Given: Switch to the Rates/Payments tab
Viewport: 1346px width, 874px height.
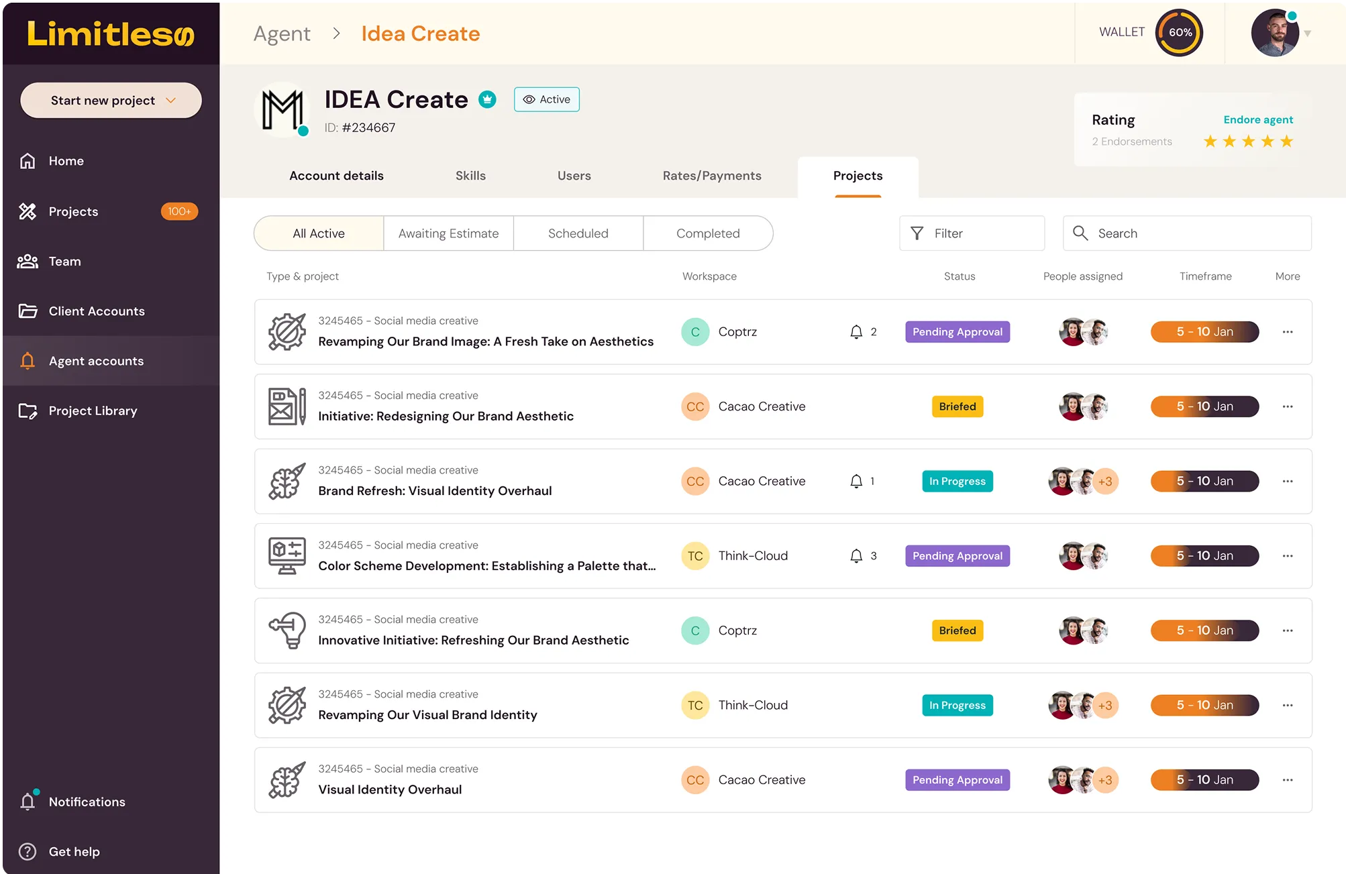Looking at the screenshot, I should pyautogui.click(x=712, y=176).
